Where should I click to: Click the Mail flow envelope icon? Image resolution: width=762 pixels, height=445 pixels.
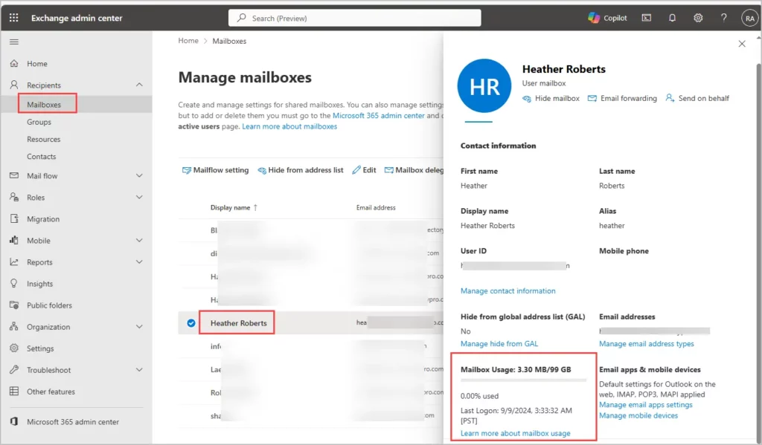[x=14, y=175]
